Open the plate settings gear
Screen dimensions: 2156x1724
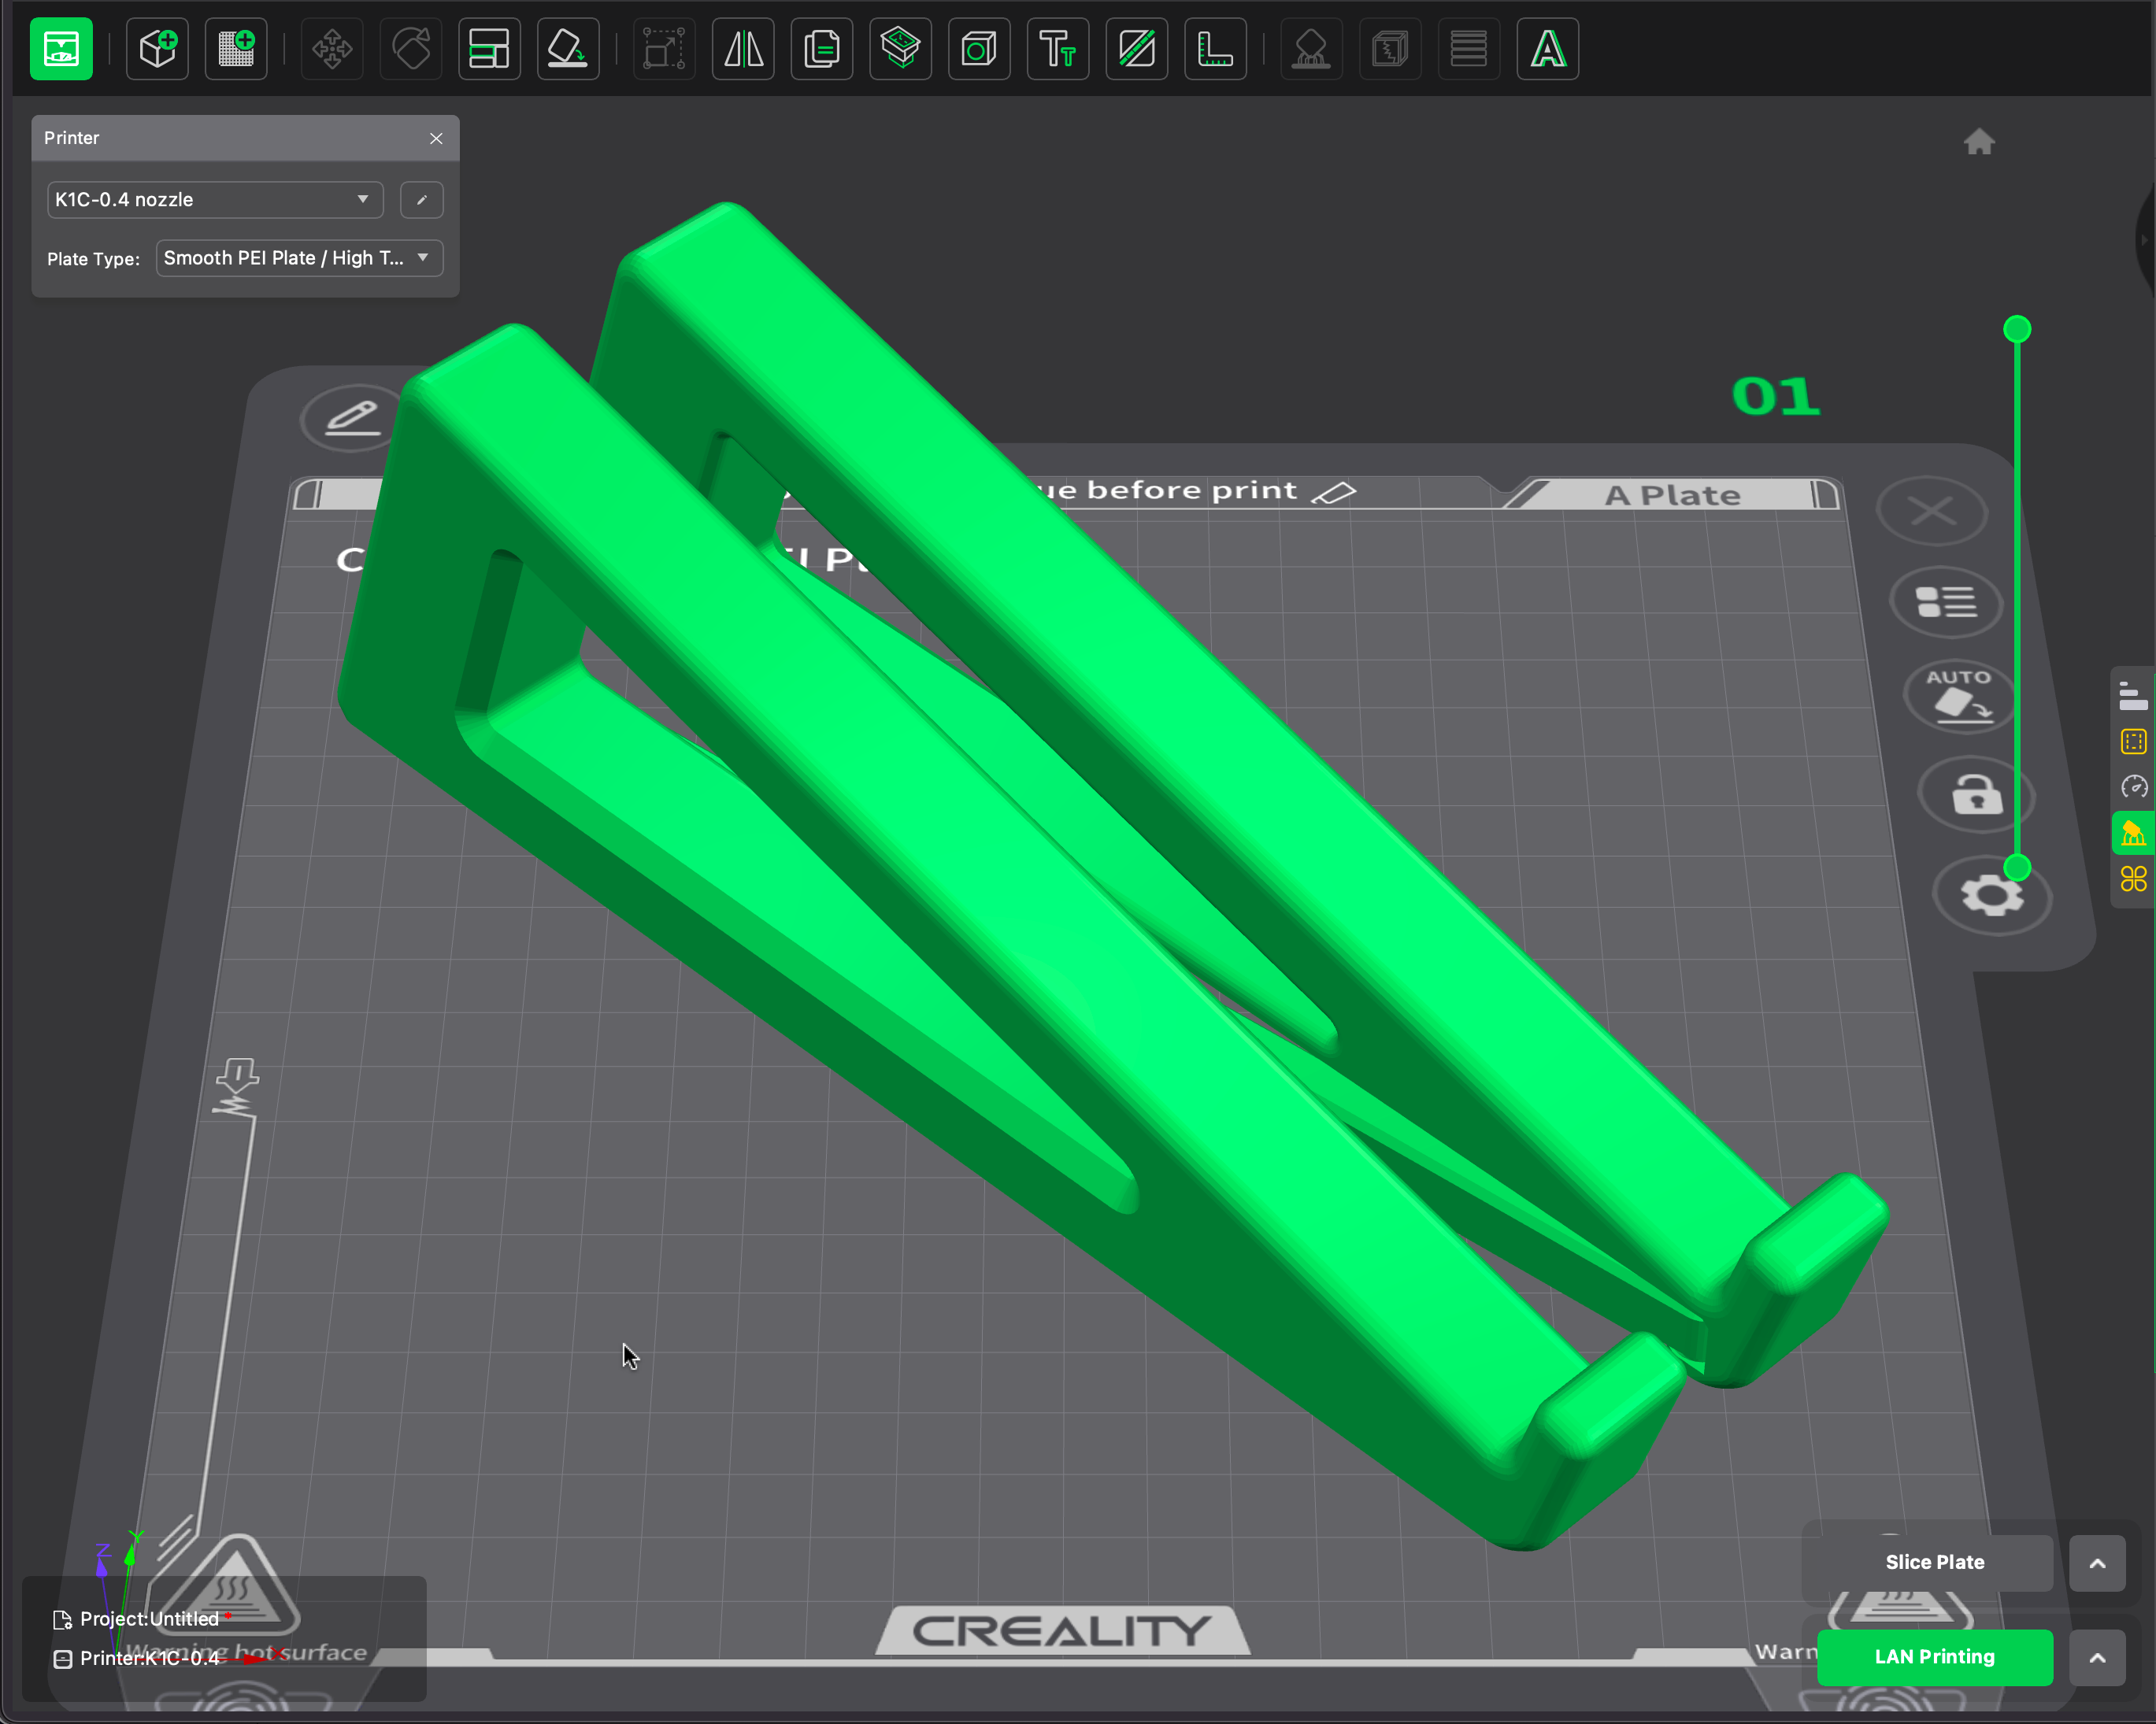tap(1992, 895)
